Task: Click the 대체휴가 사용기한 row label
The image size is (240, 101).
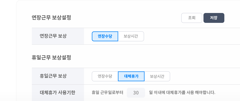Action: 57,92
